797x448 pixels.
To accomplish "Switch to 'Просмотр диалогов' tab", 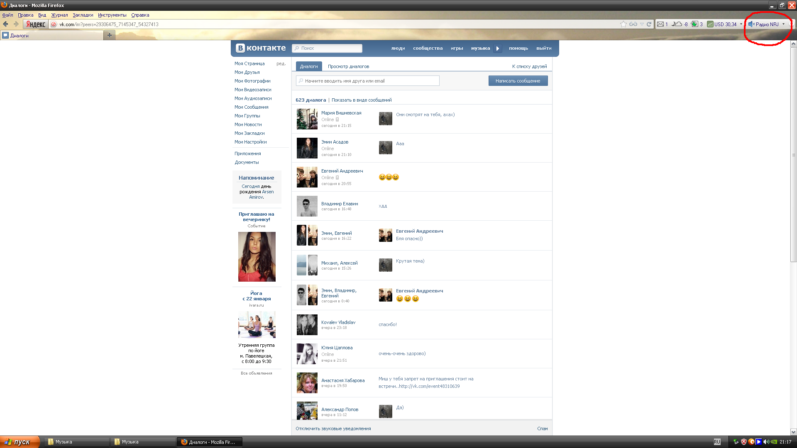I will point(348,66).
